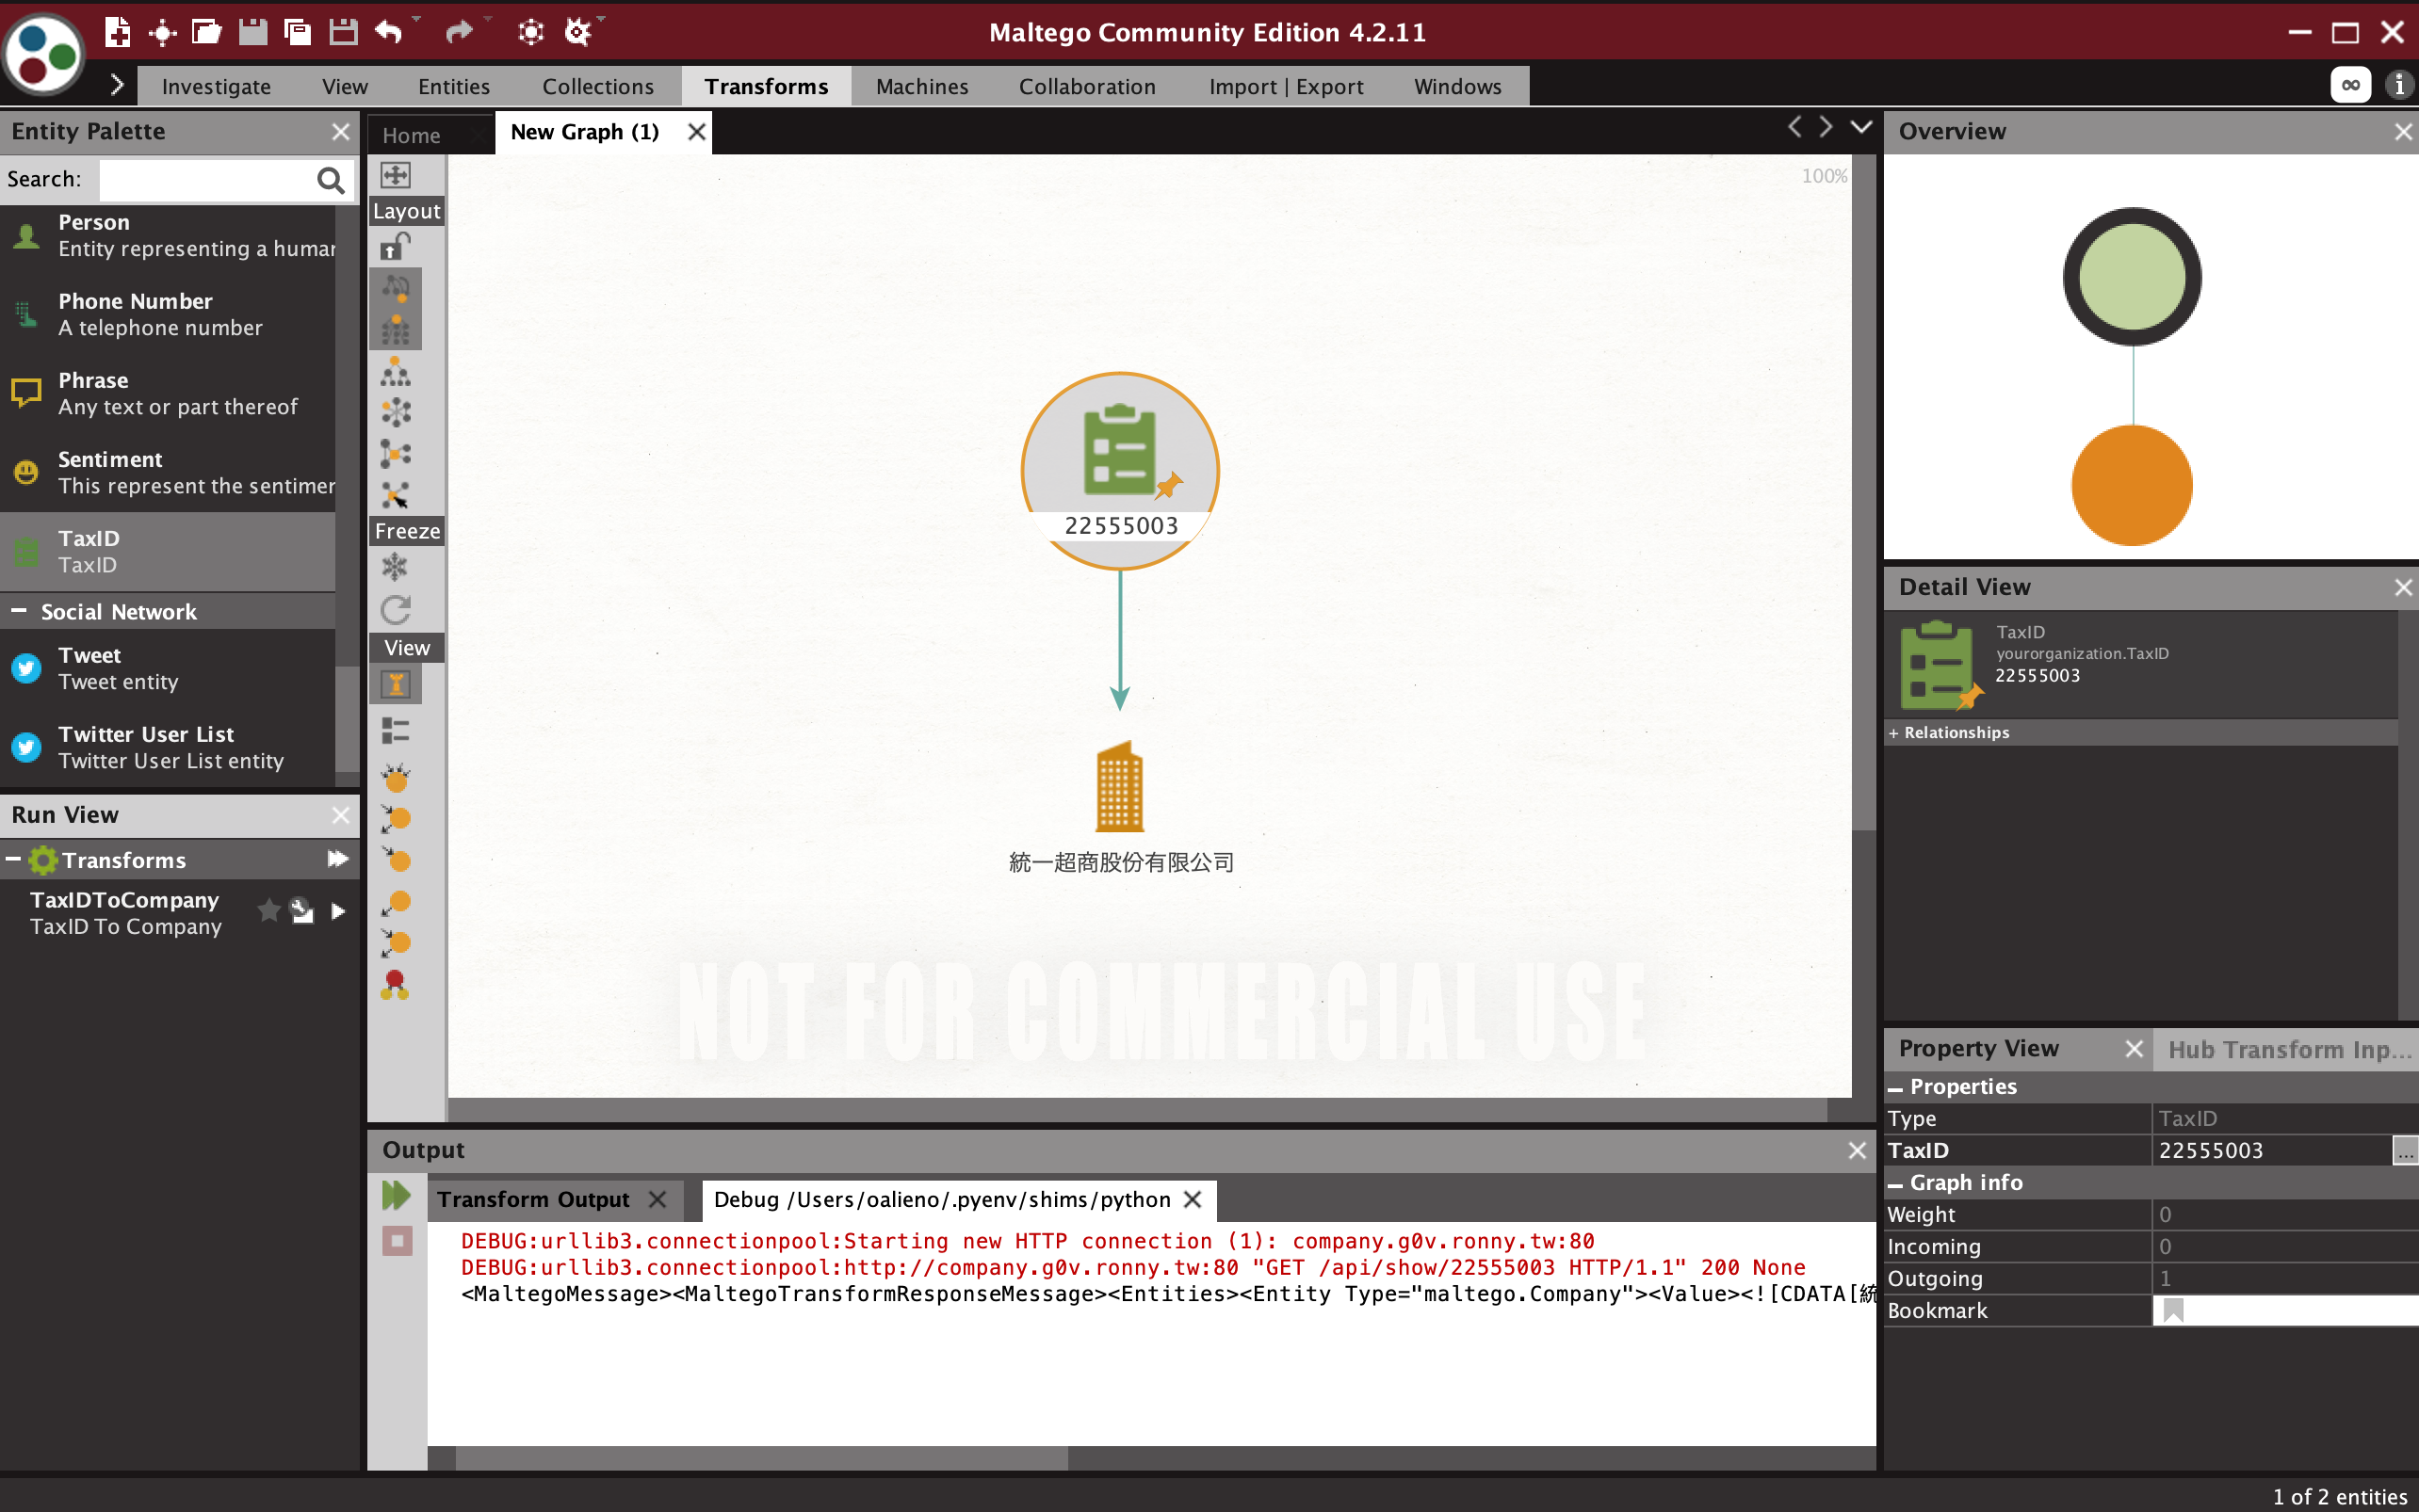
Task: Select the ranked links view icon
Action: (396, 818)
